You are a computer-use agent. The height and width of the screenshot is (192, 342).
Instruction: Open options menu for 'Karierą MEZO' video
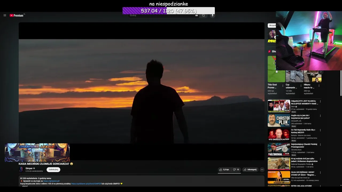(x=320, y=130)
